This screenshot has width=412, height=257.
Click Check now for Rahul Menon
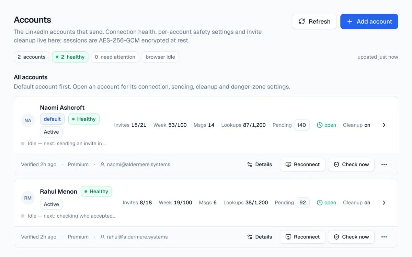point(351,237)
